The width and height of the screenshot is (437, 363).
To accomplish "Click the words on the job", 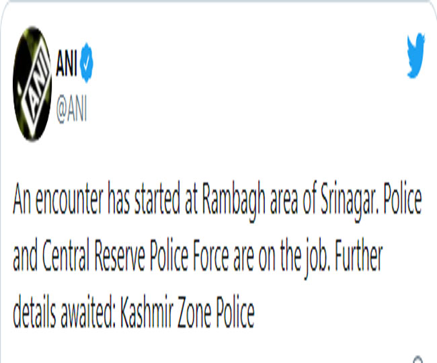I will tap(294, 258).
